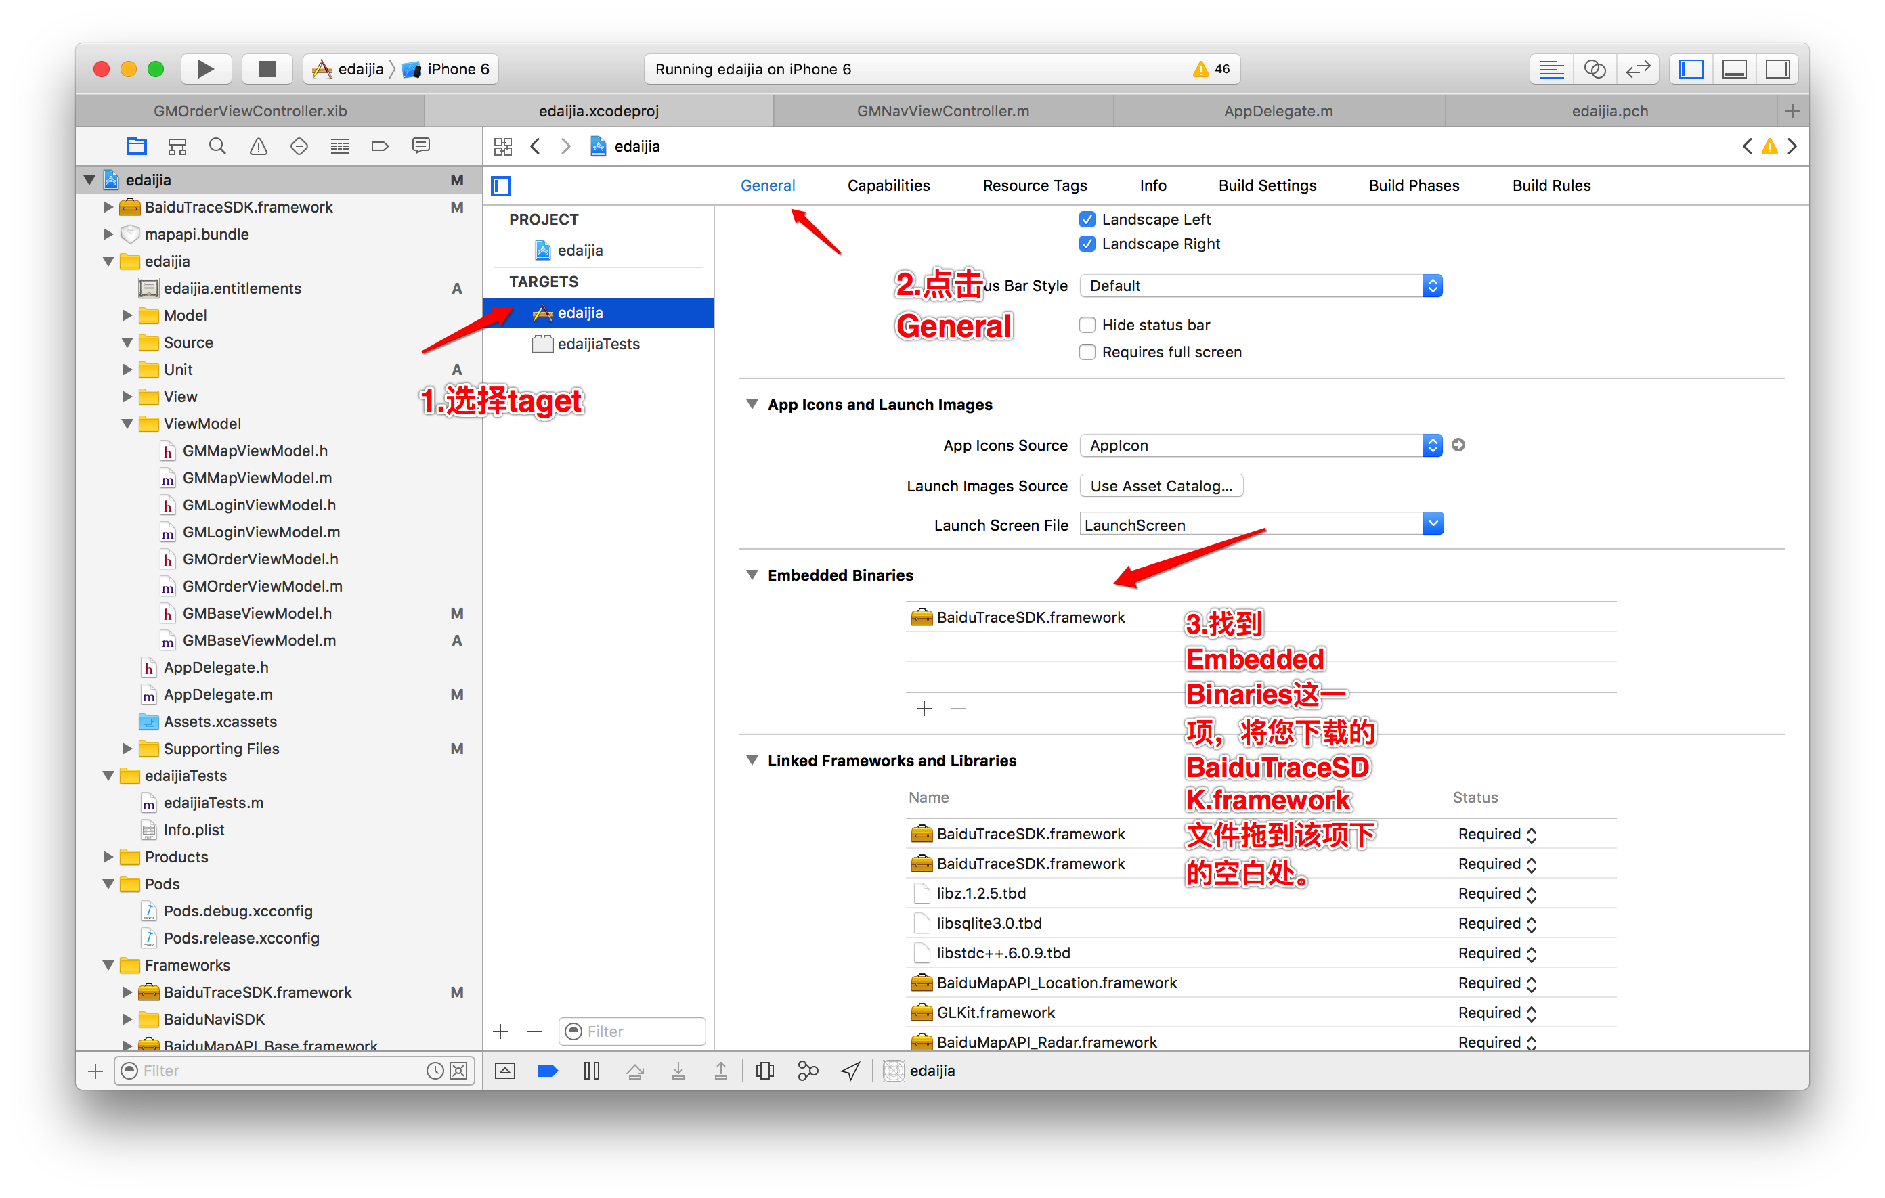Image resolution: width=1885 pixels, height=1198 pixels.
Task: Click the Stop button in the toolbar
Action: (266, 68)
